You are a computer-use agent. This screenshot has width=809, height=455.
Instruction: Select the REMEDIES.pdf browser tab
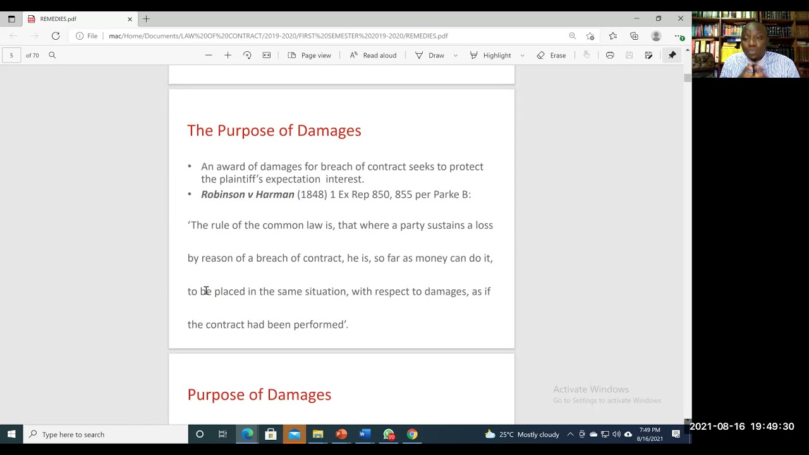(80, 19)
